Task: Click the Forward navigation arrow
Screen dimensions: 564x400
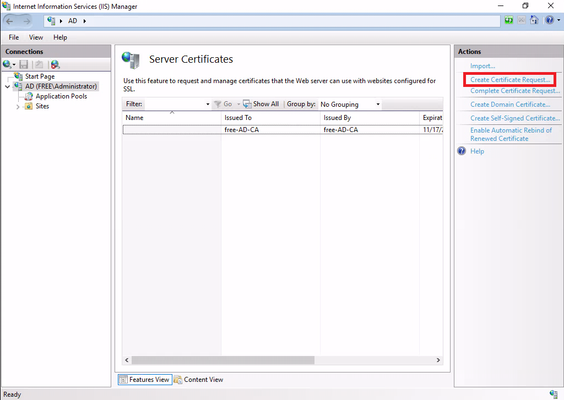Action: coord(27,21)
